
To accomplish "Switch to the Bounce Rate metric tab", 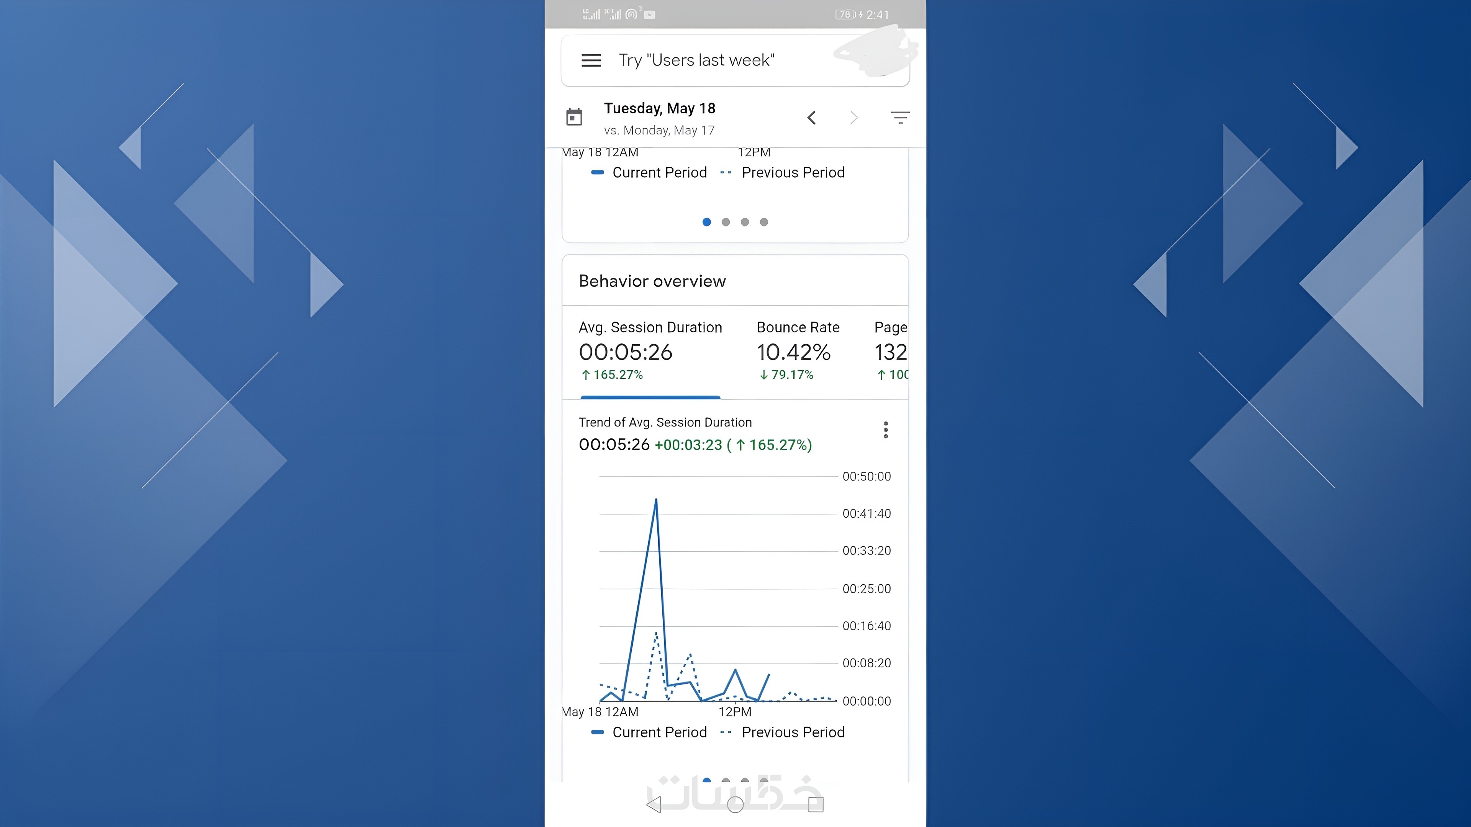I will (798, 351).
